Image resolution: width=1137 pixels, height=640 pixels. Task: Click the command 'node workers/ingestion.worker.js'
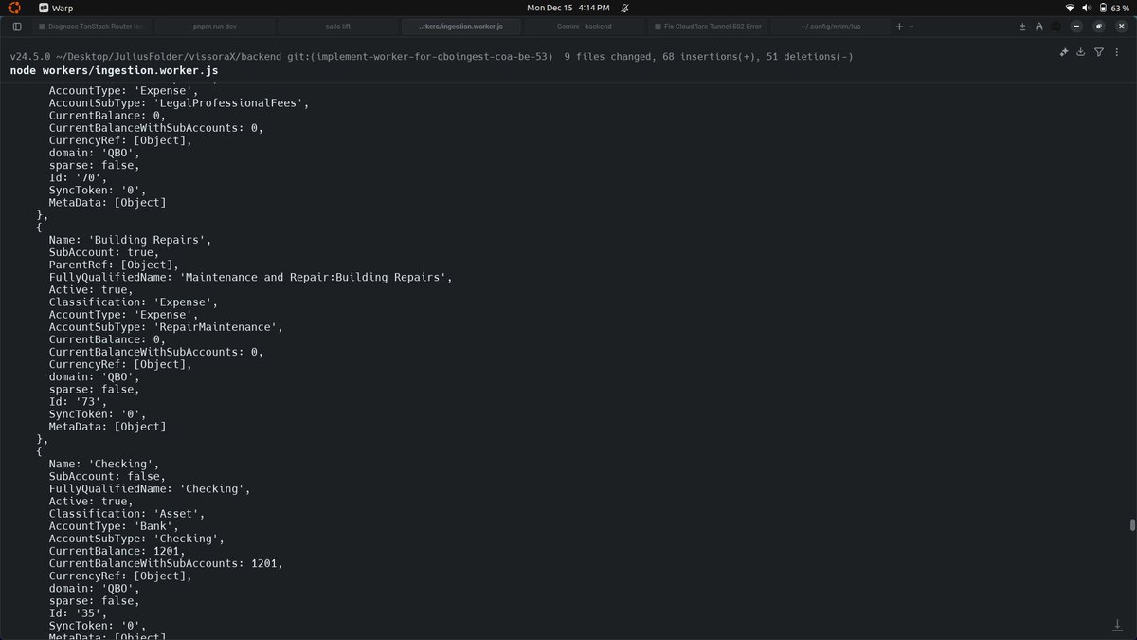tap(115, 70)
